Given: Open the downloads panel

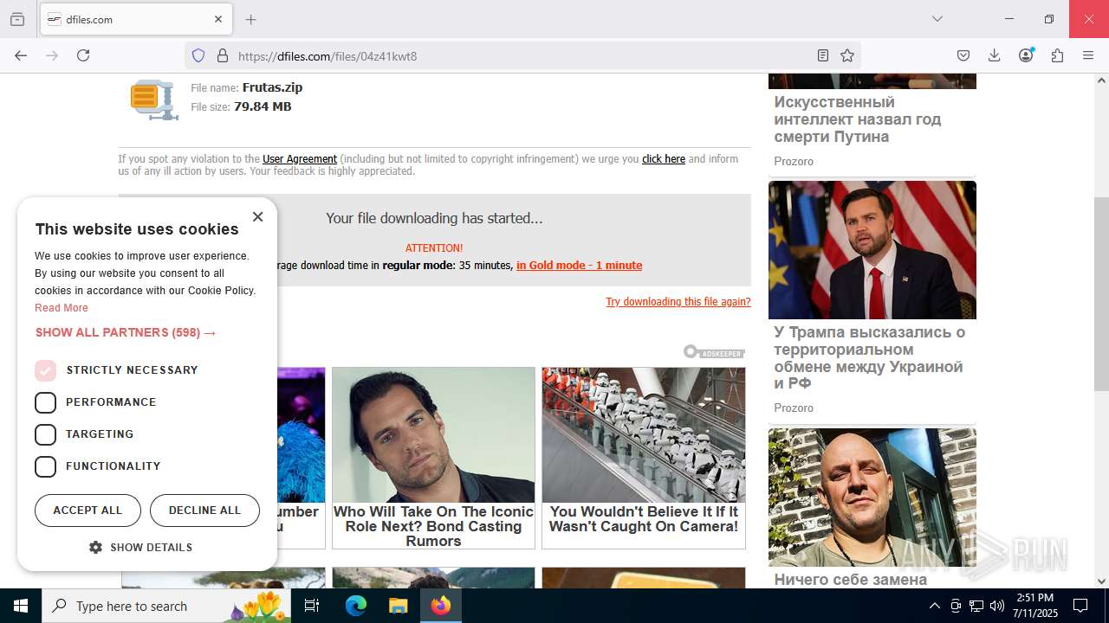Looking at the screenshot, I should (995, 55).
